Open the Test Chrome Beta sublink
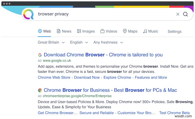 [174, 113]
